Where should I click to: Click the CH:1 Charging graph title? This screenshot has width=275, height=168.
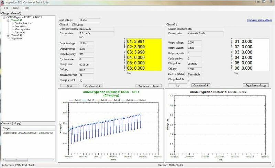coord(111,94)
